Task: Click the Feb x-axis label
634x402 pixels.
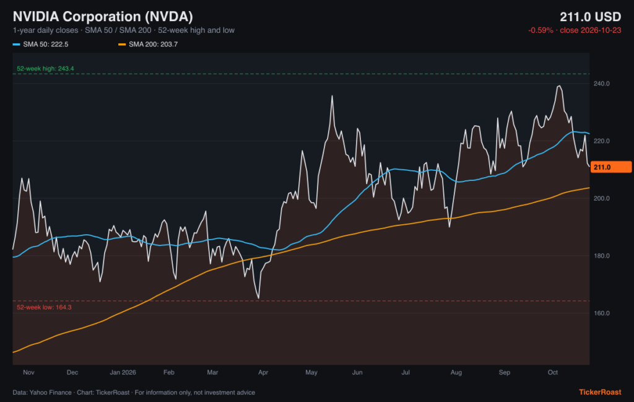Action: (x=169, y=372)
